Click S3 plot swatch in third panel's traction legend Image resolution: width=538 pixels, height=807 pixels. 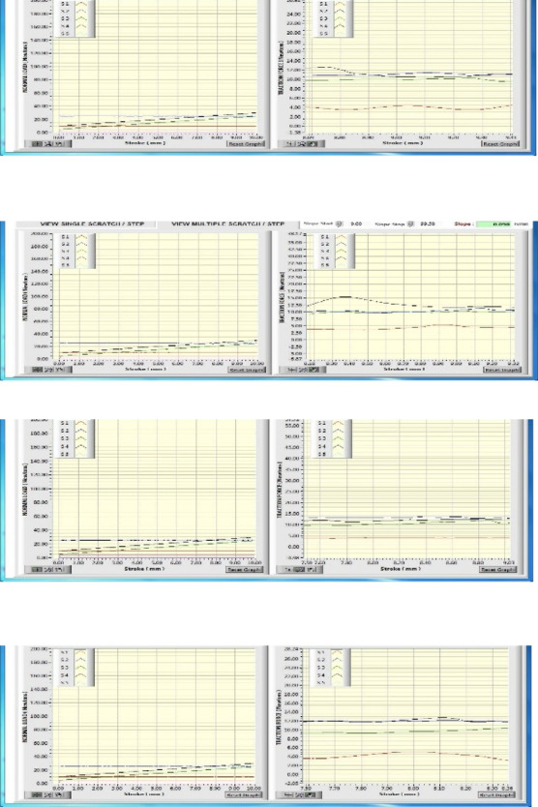[x=339, y=439]
